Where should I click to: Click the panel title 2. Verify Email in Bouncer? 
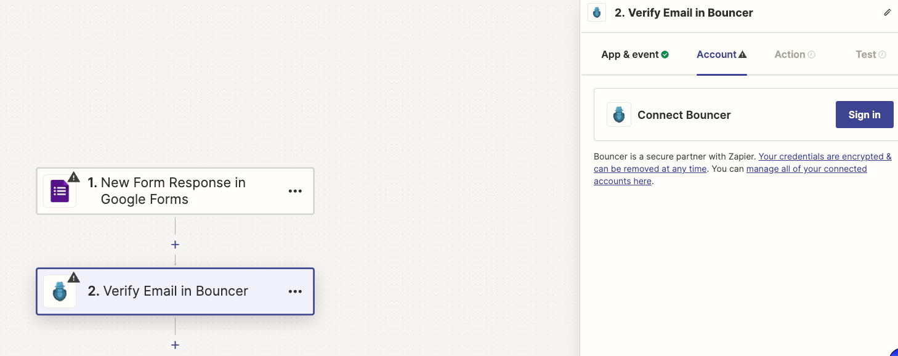684,12
